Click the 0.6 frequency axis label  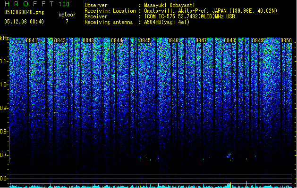click(x=4, y=179)
